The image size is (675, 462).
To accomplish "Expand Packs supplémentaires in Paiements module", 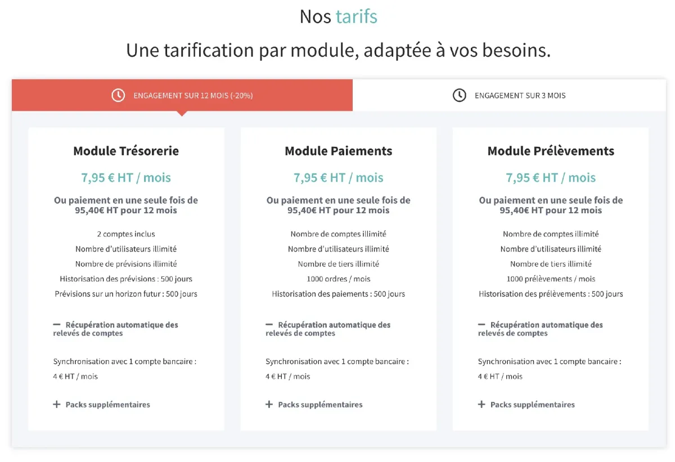I will (x=320, y=405).
